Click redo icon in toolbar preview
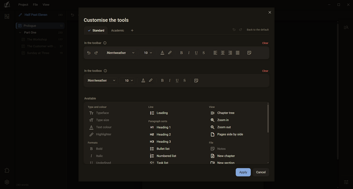 click(96, 53)
